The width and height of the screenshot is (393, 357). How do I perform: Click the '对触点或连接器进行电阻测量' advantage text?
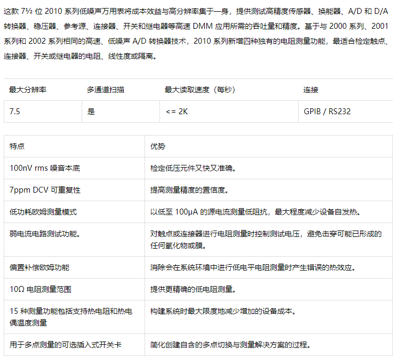[266, 240]
